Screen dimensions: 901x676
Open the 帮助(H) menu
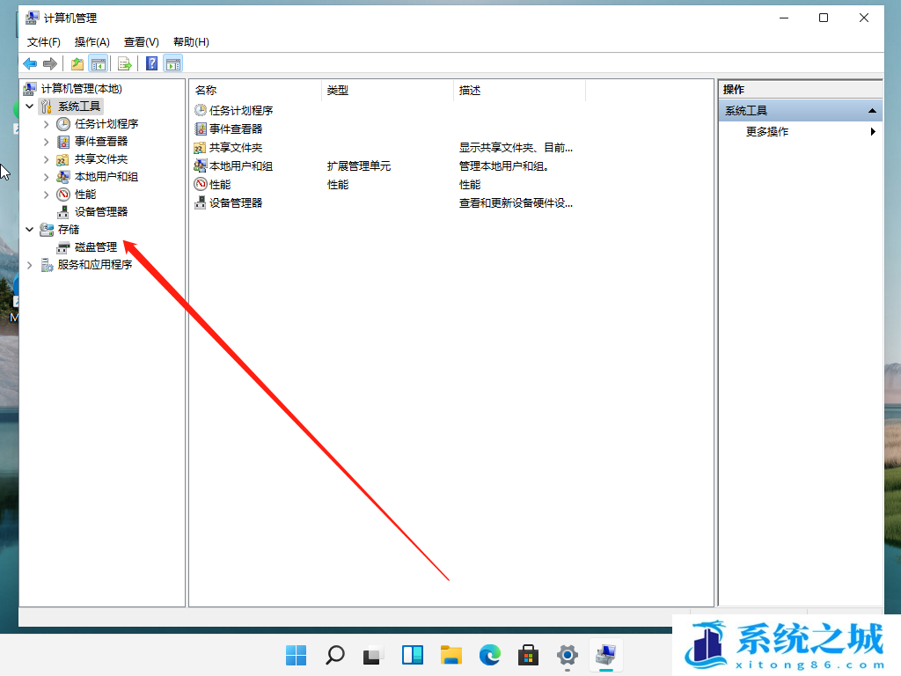coord(191,42)
